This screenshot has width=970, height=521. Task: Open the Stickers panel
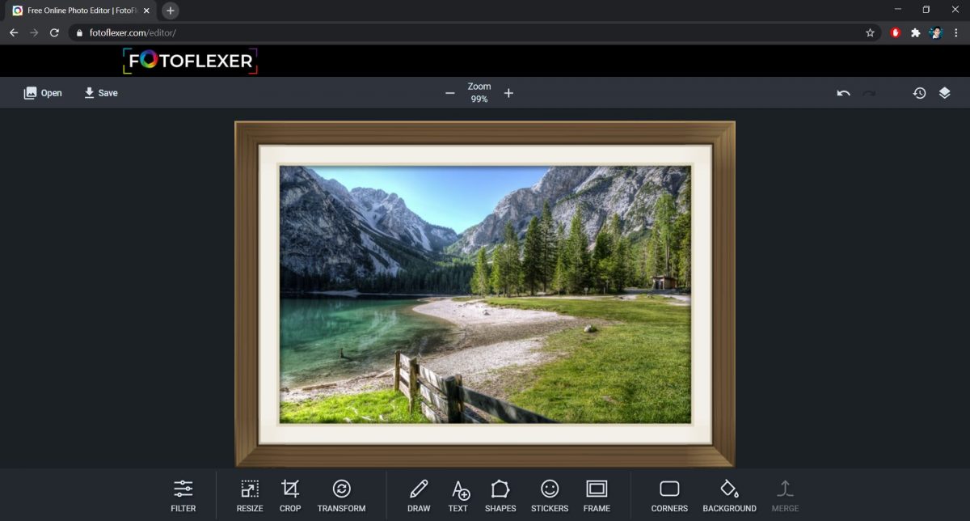pyautogui.click(x=550, y=494)
